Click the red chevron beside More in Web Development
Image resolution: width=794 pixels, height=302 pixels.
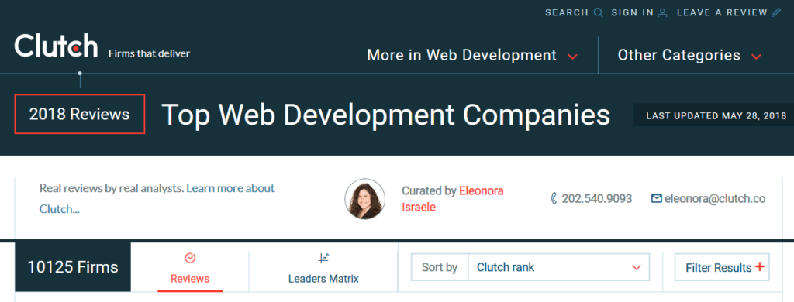coord(572,57)
